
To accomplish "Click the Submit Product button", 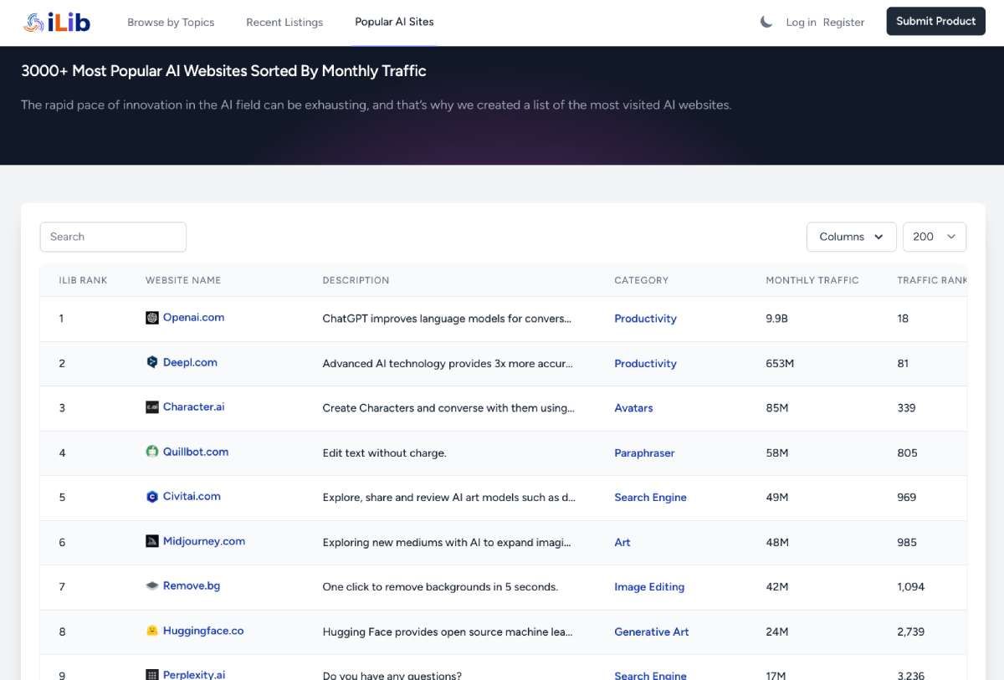I will pos(935,21).
